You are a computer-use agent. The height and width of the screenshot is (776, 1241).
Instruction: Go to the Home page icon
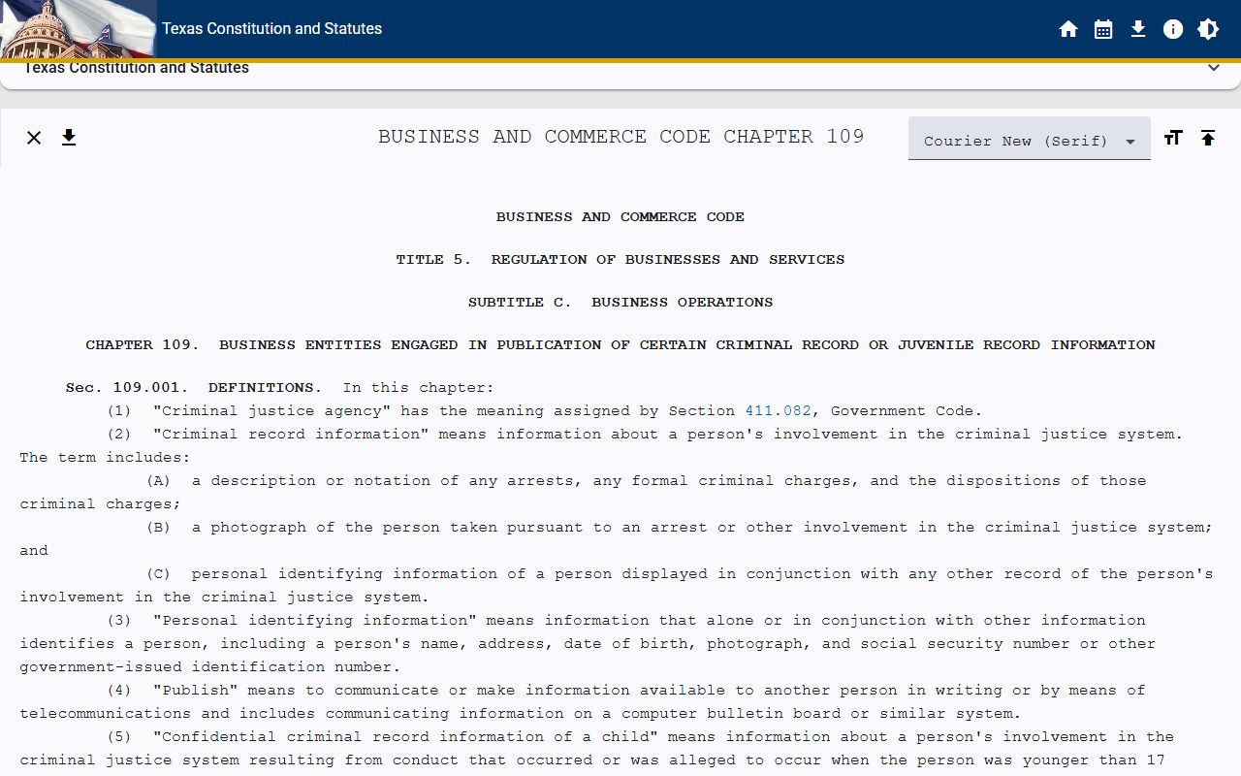click(1068, 29)
